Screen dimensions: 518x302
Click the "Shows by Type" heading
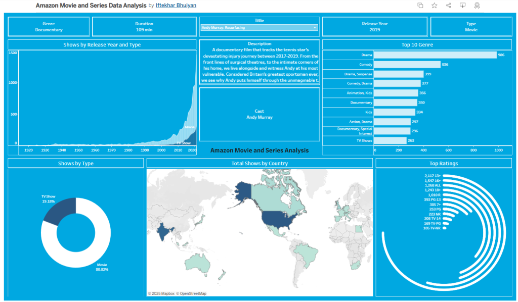(76, 163)
